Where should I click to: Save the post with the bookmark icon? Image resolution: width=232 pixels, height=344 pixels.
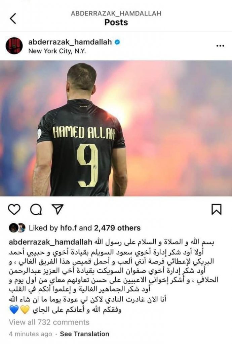point(217,209)
